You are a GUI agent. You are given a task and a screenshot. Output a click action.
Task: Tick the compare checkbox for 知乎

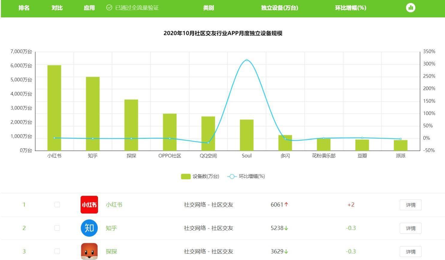pos(57,228)
